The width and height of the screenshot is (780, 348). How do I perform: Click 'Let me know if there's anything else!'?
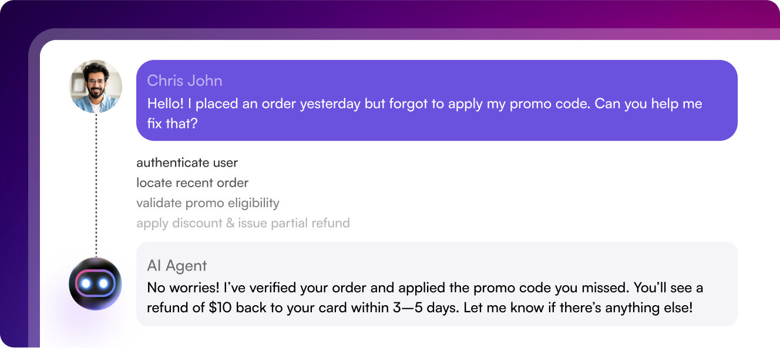point(579,308)
